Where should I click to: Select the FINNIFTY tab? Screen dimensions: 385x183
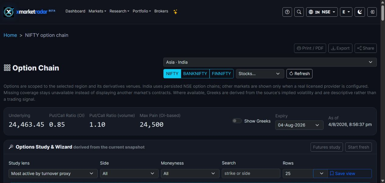tap(222, 74)
